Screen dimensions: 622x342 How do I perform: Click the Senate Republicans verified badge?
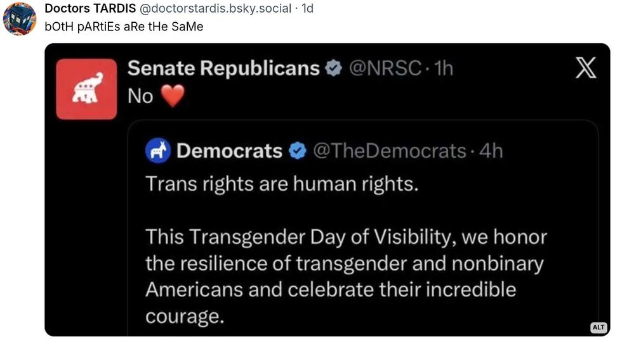[333, 68]
